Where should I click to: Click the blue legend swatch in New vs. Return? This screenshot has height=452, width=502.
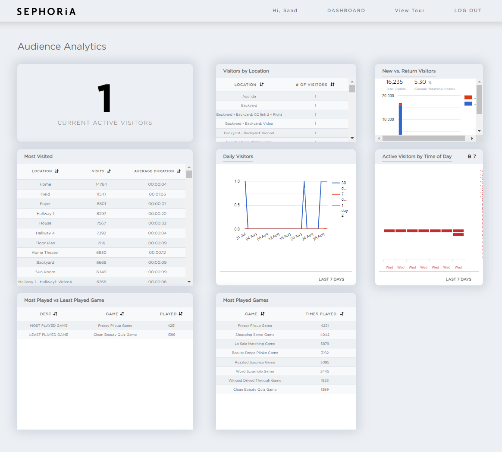[x=468, y=104]
